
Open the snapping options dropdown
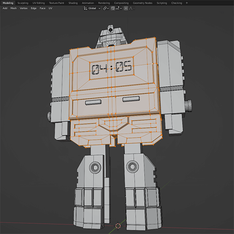(x=119, y=8)
